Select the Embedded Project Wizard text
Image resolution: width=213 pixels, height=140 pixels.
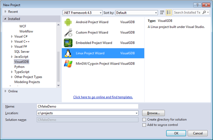point(94,43)
